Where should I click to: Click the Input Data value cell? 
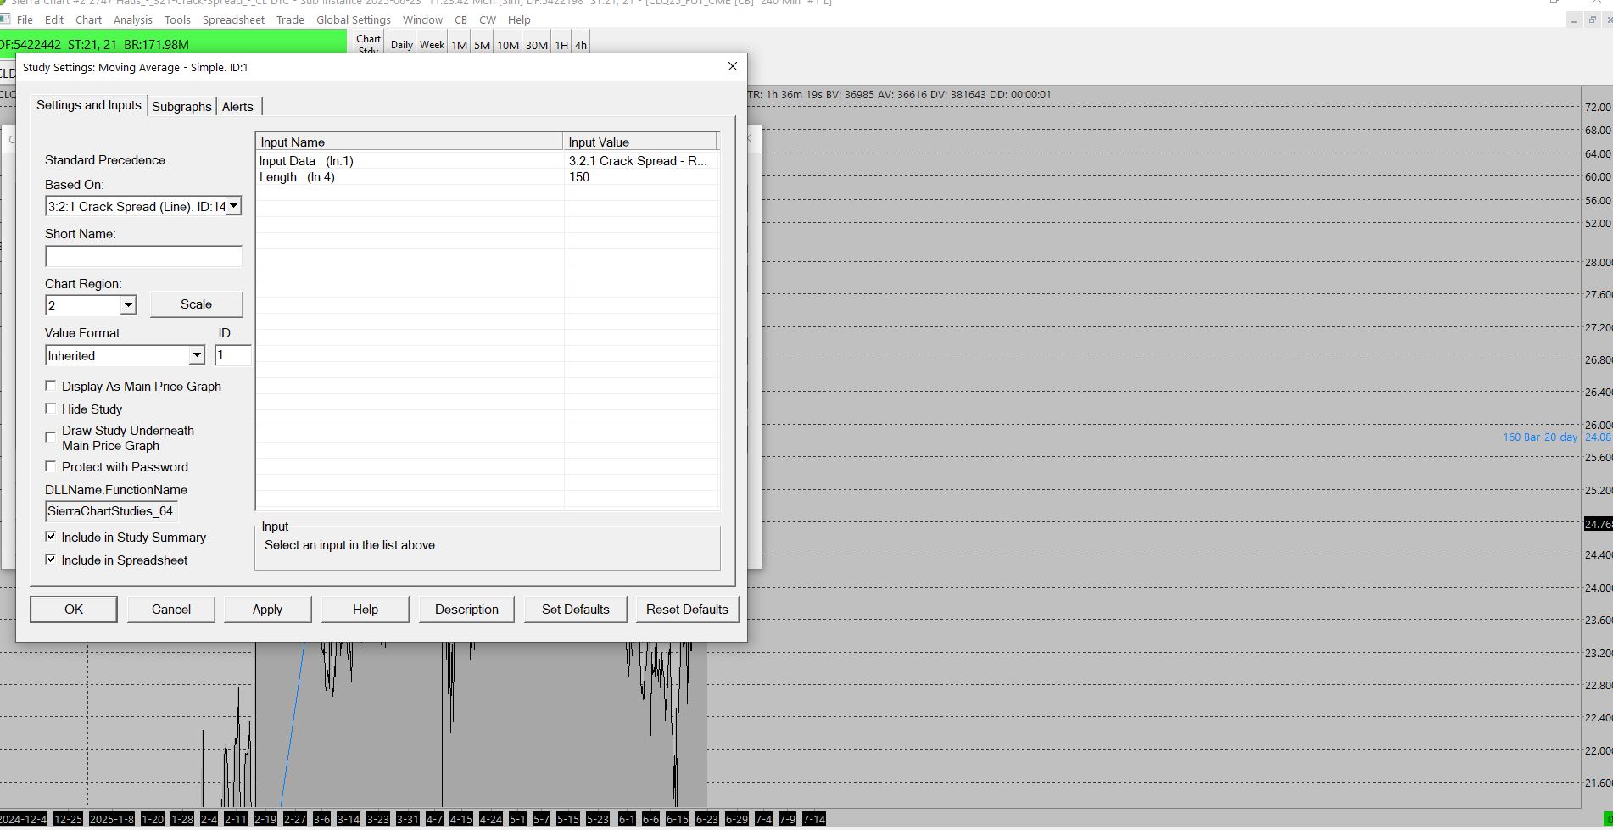pyautogui.click(x=641, y=161)
